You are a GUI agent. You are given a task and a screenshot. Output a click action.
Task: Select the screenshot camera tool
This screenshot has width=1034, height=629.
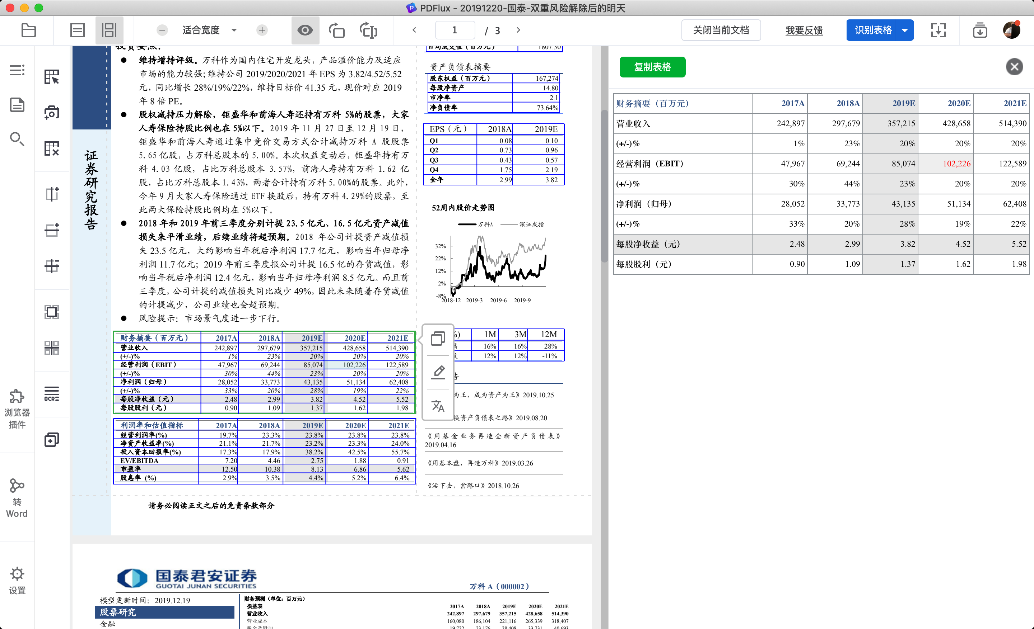(52, 112)
